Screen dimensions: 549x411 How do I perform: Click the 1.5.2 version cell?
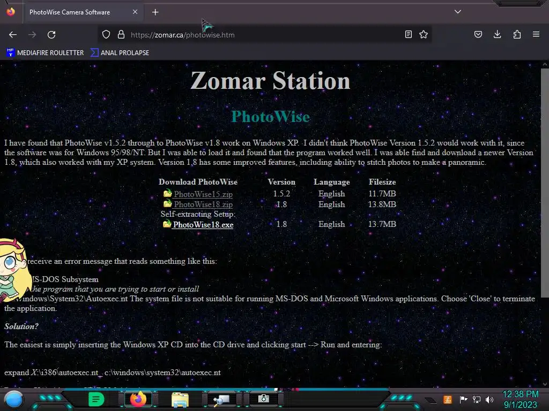(281, 194)
